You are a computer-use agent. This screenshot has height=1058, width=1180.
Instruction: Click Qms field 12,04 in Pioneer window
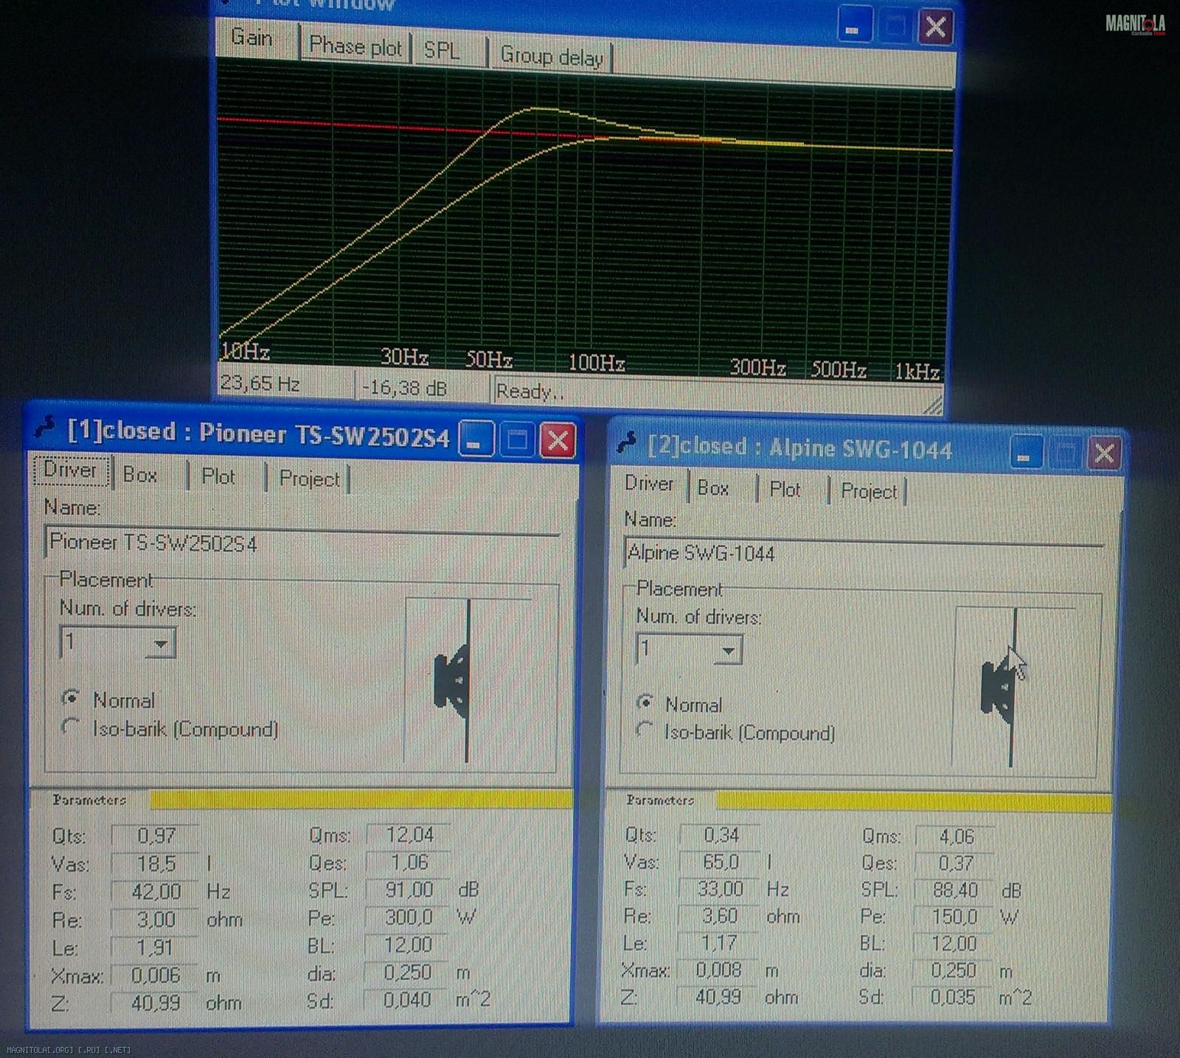click(x=408, y=834)
